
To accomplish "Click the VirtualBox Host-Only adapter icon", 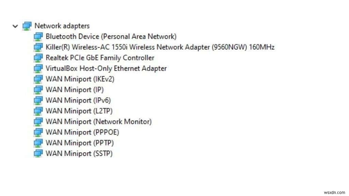I will click(38, 68).
